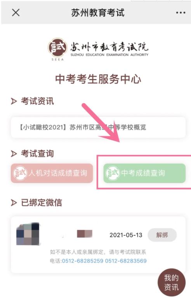This screenshot has height=298, width=191.
Task: Click the 中考考生服务中心 title
Action: tap(98, 79)
